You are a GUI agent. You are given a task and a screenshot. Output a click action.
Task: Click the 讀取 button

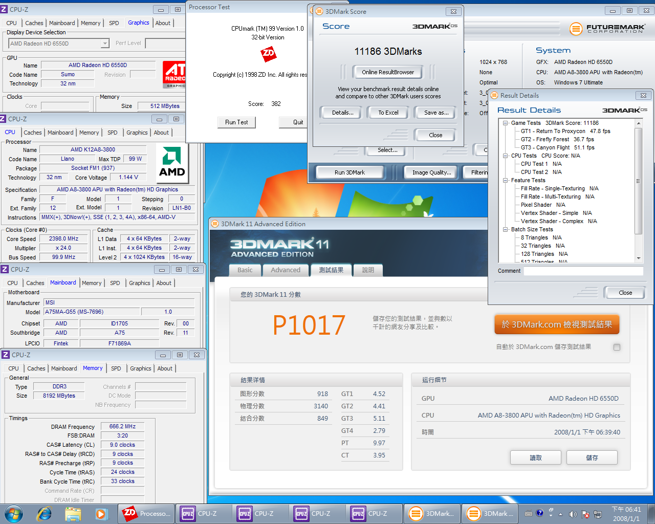coord(536,457)
